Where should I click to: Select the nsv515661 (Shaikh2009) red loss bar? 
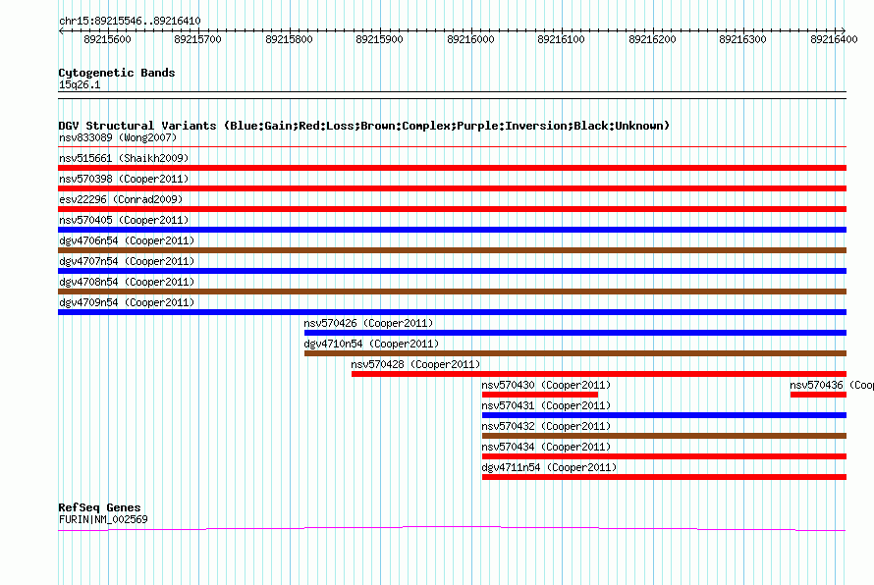[x=452, y=168]
